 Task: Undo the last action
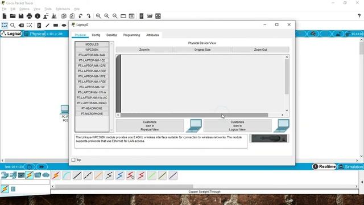pos(80,16)
